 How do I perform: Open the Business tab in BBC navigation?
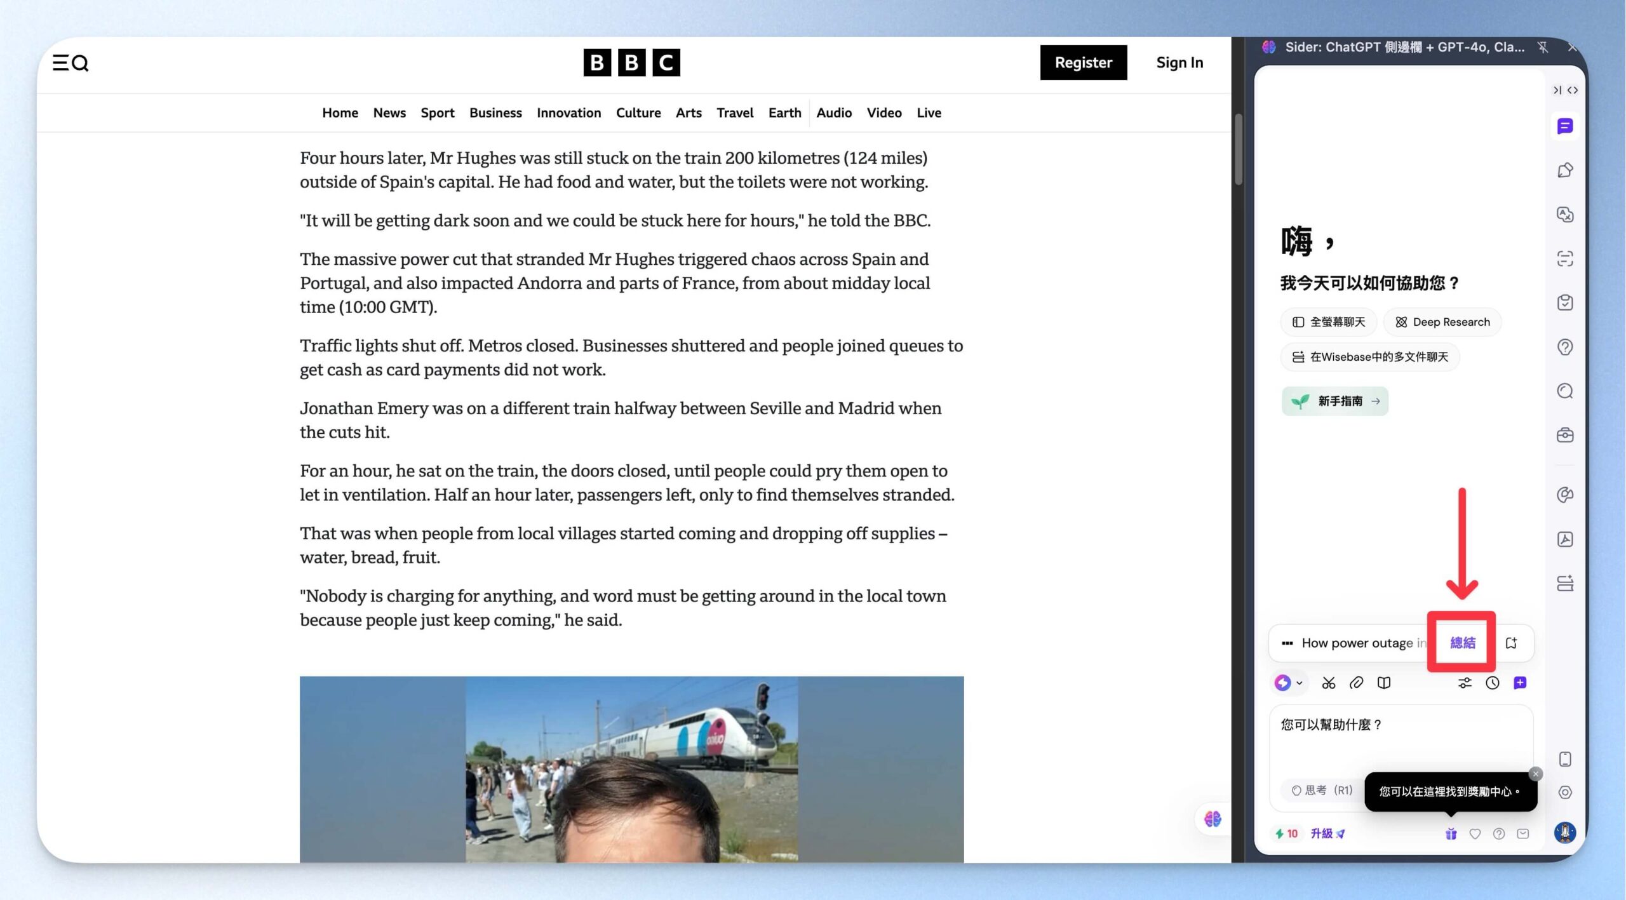(495, 113)
